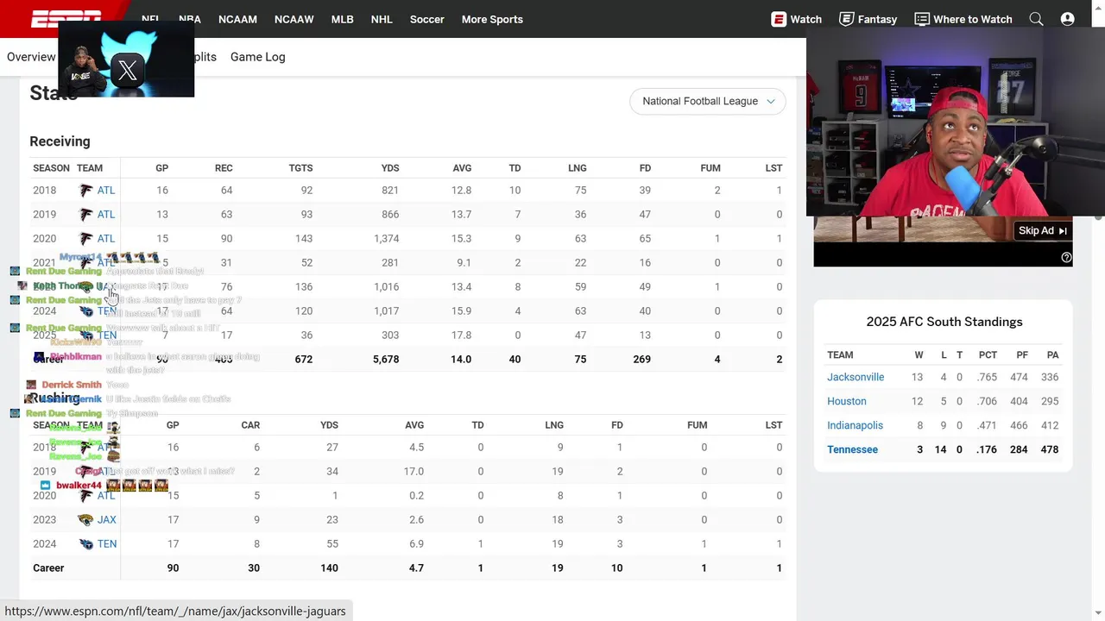Open the MLB menu
The width and height of the screenshot is (1105, 621).
tap(343, 19)
